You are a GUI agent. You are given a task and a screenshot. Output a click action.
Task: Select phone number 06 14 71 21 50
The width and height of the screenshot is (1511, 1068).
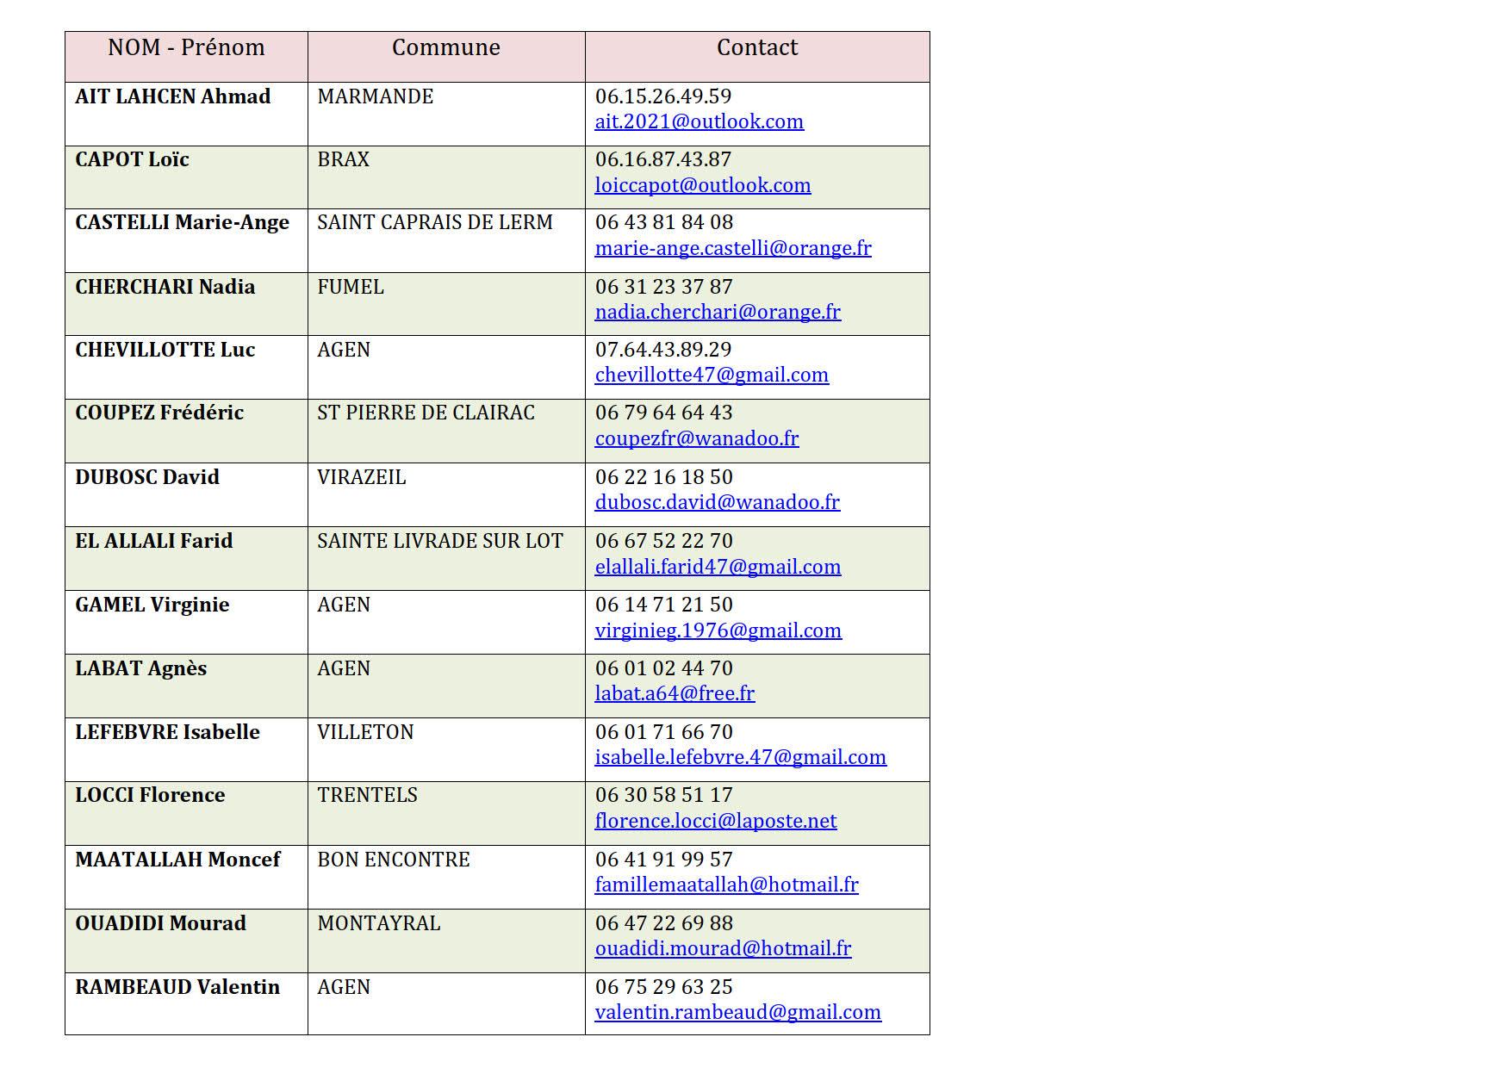(x=663, y=605)
